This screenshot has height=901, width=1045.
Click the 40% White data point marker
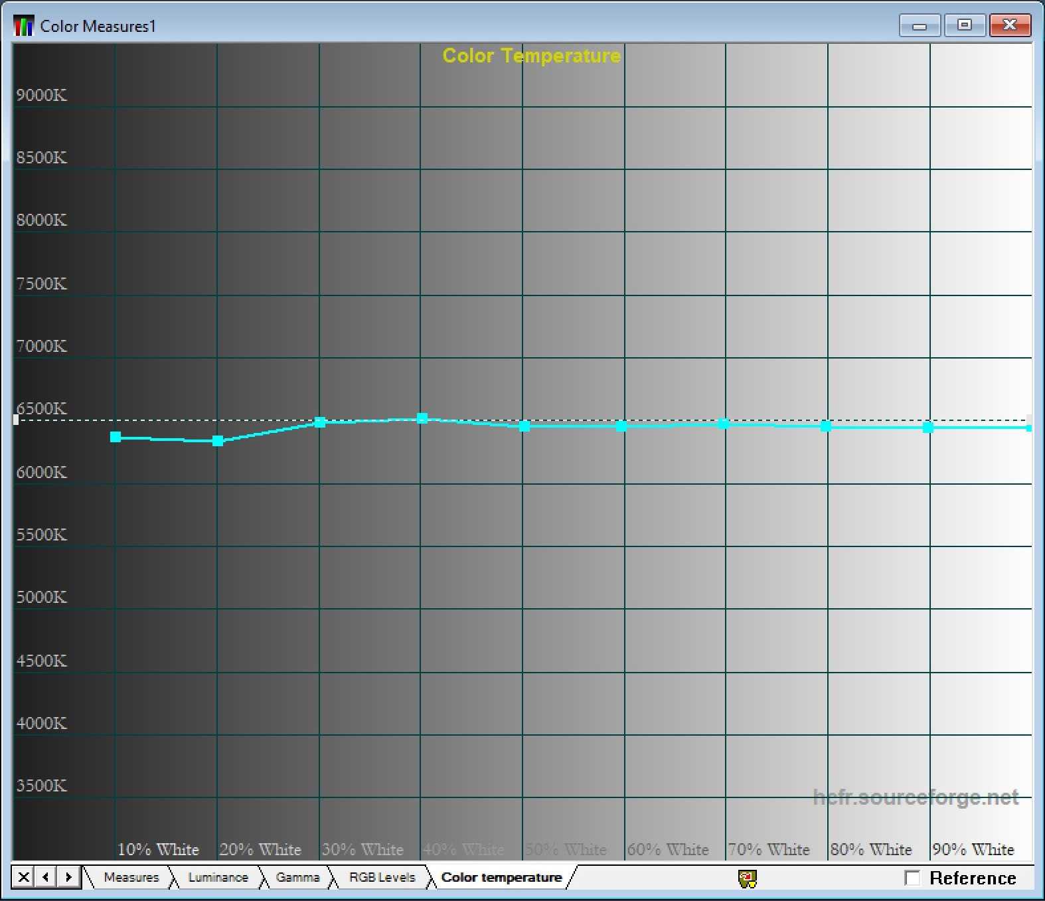pos(422,418)
